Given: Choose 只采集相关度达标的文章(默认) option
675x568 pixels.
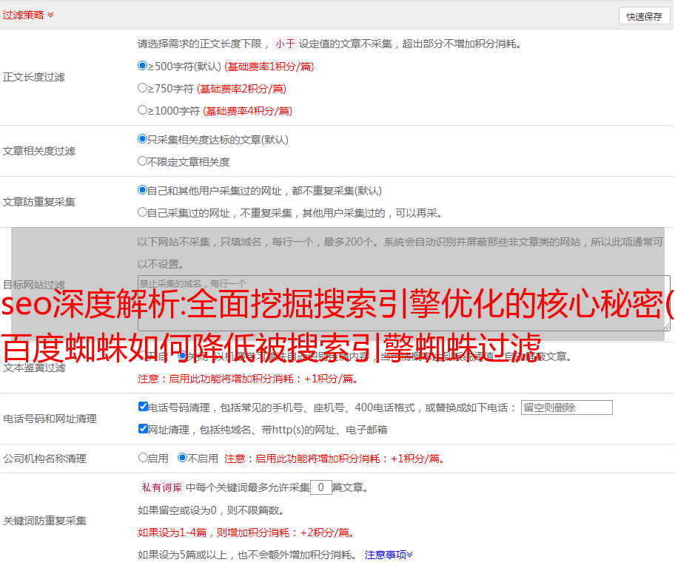Looking at the screenshot, I should point(142,138).
